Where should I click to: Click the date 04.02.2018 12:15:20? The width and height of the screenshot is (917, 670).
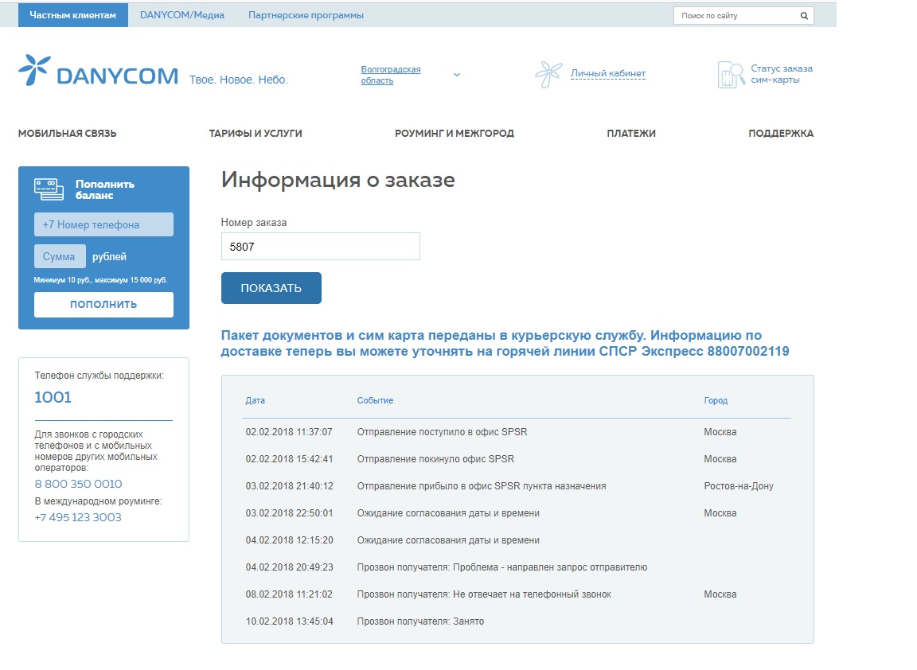pos(290,540)
